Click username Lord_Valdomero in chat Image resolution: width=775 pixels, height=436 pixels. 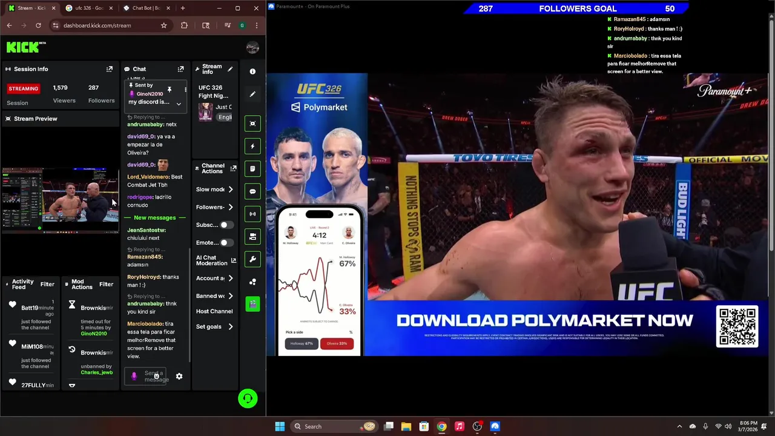click(148, 177)
